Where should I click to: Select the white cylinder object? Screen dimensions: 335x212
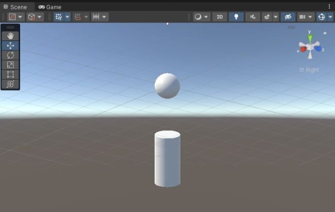(x=167, y=159)
